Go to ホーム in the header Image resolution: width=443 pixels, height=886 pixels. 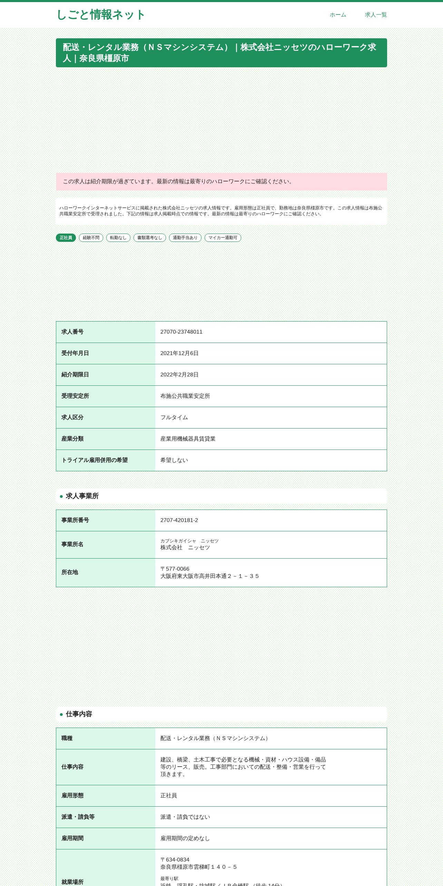click(x=338, y=15)
